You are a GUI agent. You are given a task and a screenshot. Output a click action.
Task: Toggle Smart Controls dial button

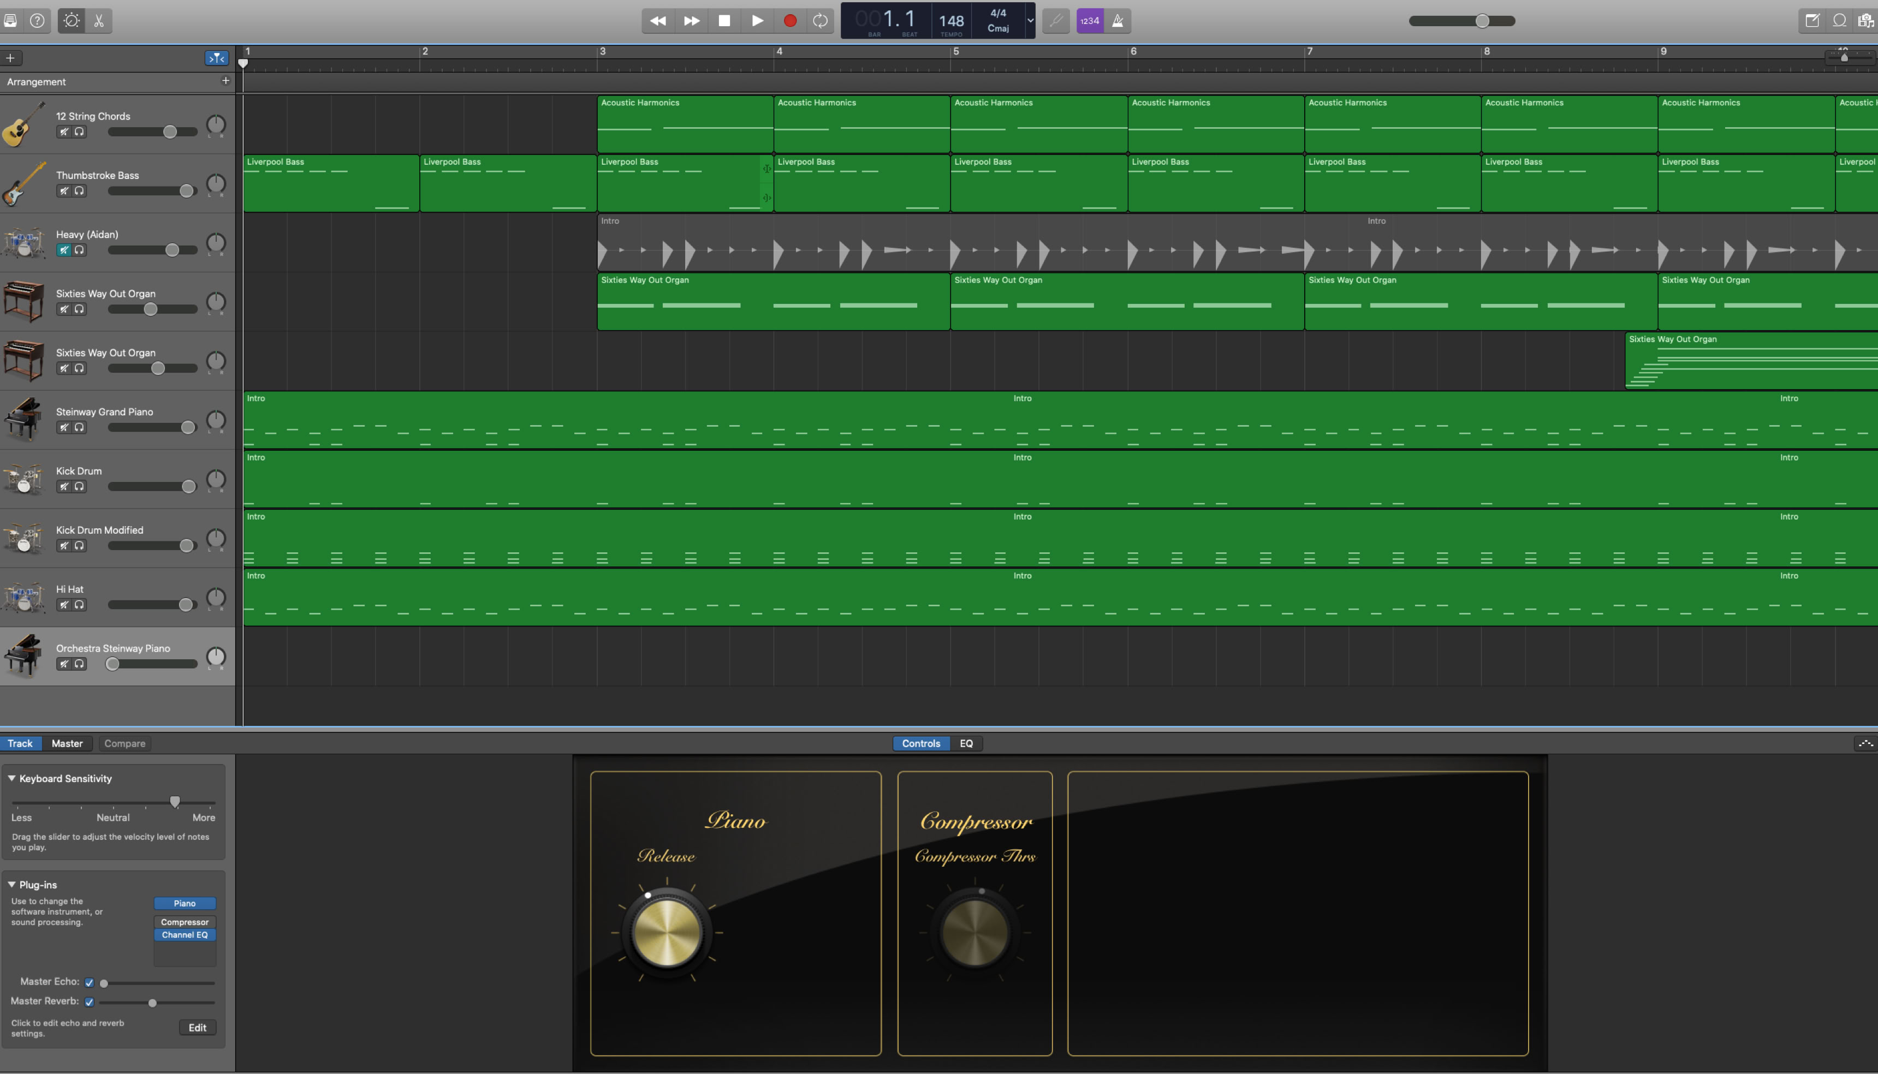(72, 21)
